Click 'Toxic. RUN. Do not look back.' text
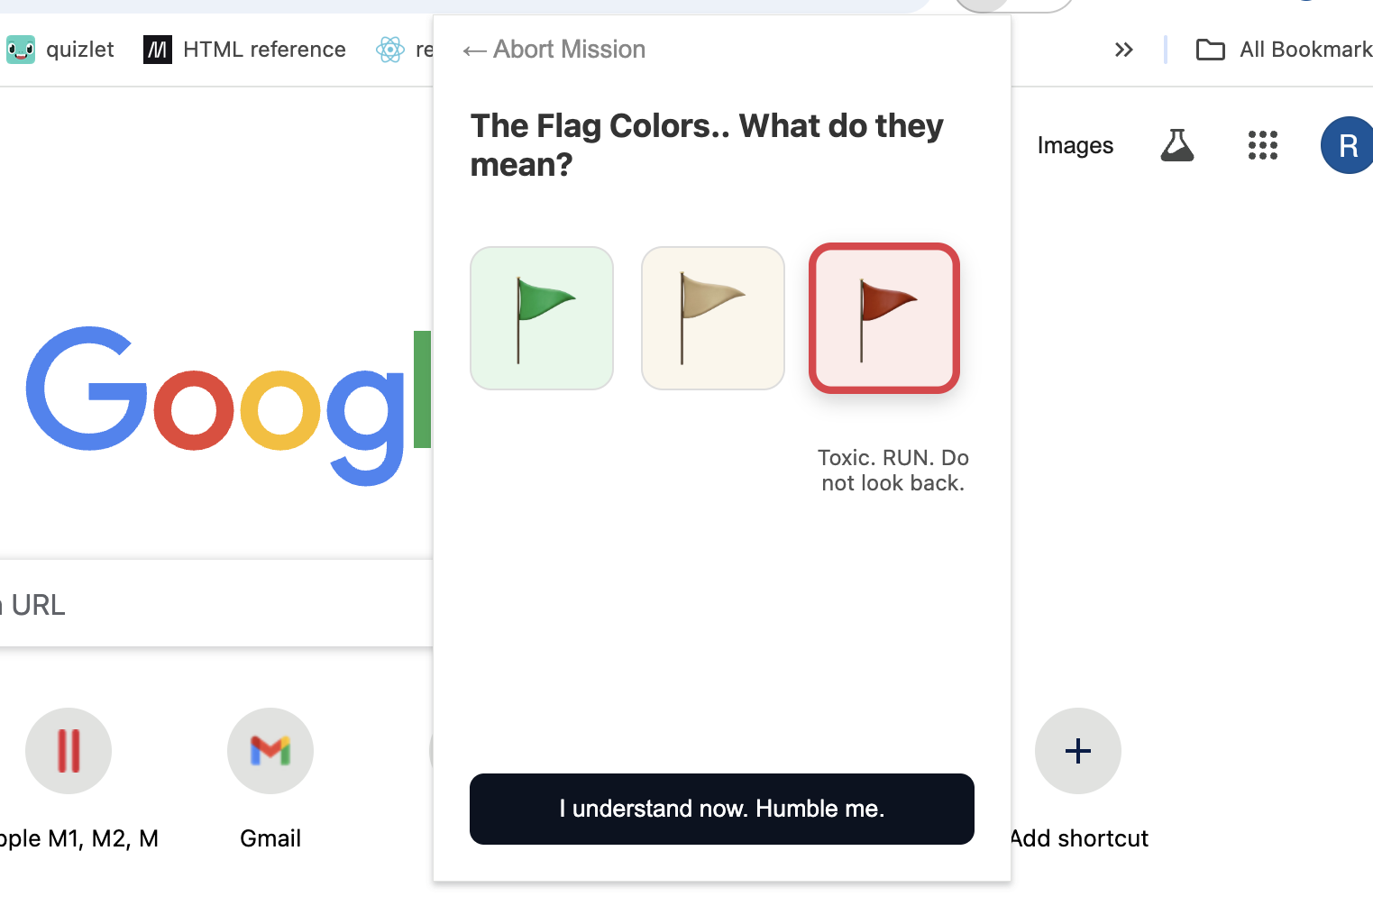1373x915 pixels. click(x=892, y=470)
